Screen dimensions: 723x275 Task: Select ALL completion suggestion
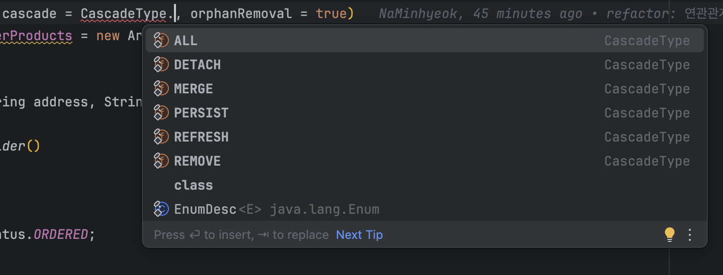[424, 41]
